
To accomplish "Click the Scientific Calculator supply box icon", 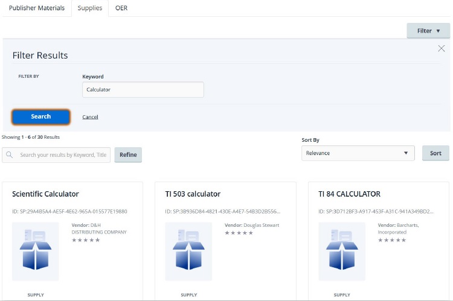I will pos(36,251).
